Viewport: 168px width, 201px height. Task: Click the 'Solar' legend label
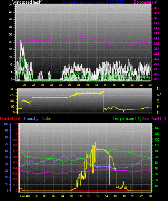[47, 118]
